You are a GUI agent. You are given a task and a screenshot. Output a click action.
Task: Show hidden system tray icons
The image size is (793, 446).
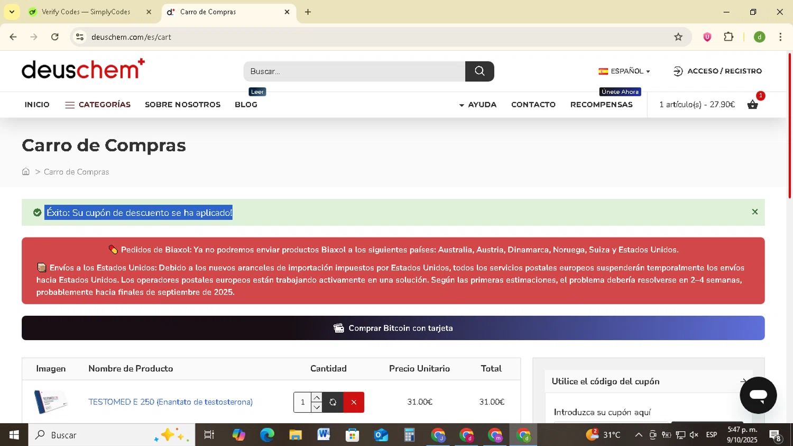(639, 435)
